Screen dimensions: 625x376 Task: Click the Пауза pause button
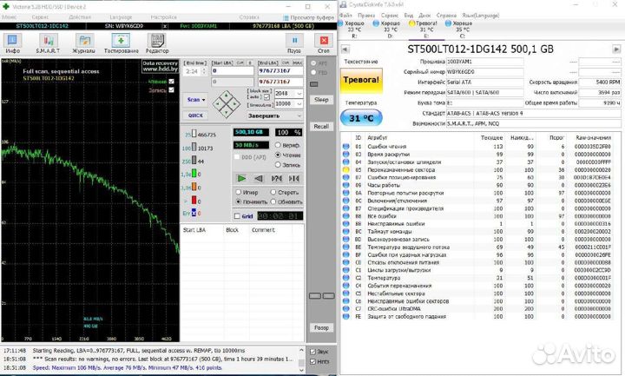click(294, 43)
